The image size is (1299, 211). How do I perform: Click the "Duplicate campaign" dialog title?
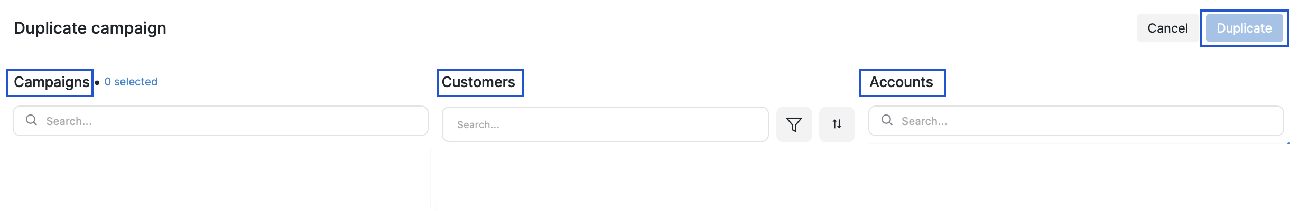[x=90, y=28]
